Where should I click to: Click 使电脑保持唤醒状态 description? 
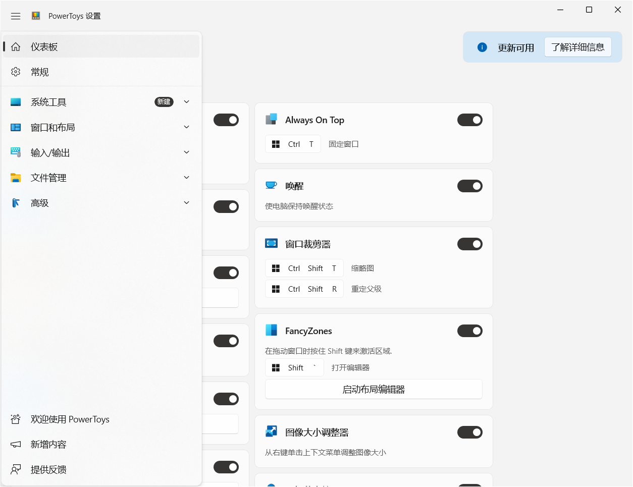tap(299, 206)
